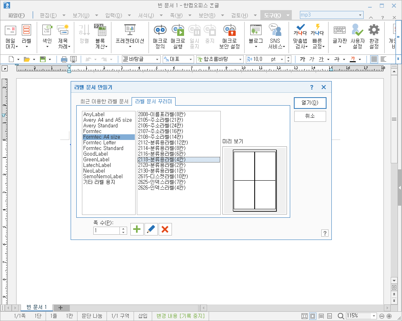Click the Open folder icon
The image size is (402, 321).
click(x=27, y=59)
